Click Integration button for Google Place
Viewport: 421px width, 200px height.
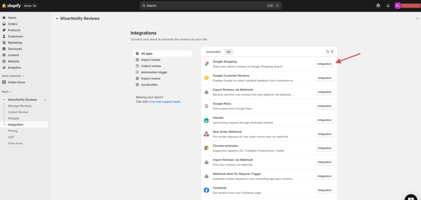[x=324, y=106]
